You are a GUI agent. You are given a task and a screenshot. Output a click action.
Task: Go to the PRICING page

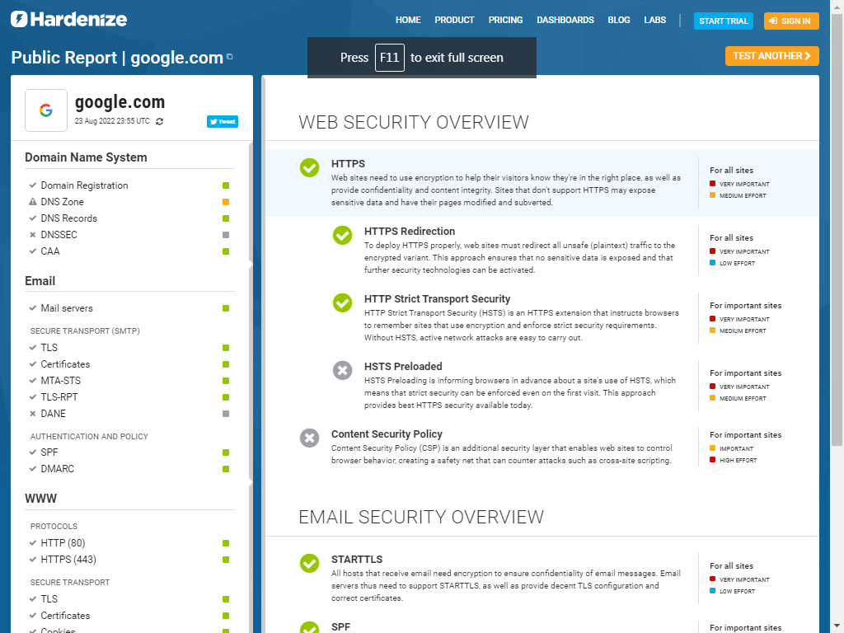505,20
